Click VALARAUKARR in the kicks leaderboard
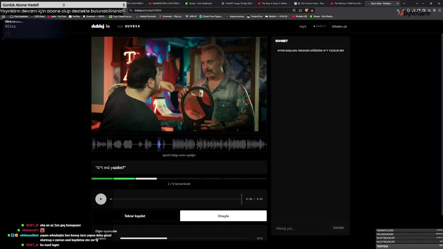Viewport: 443px width, 249px height. (385, 234)
